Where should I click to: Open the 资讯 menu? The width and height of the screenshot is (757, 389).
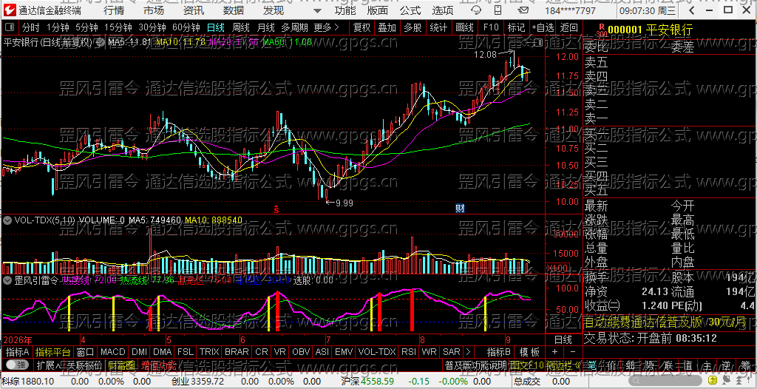click(x=194, y=10)
